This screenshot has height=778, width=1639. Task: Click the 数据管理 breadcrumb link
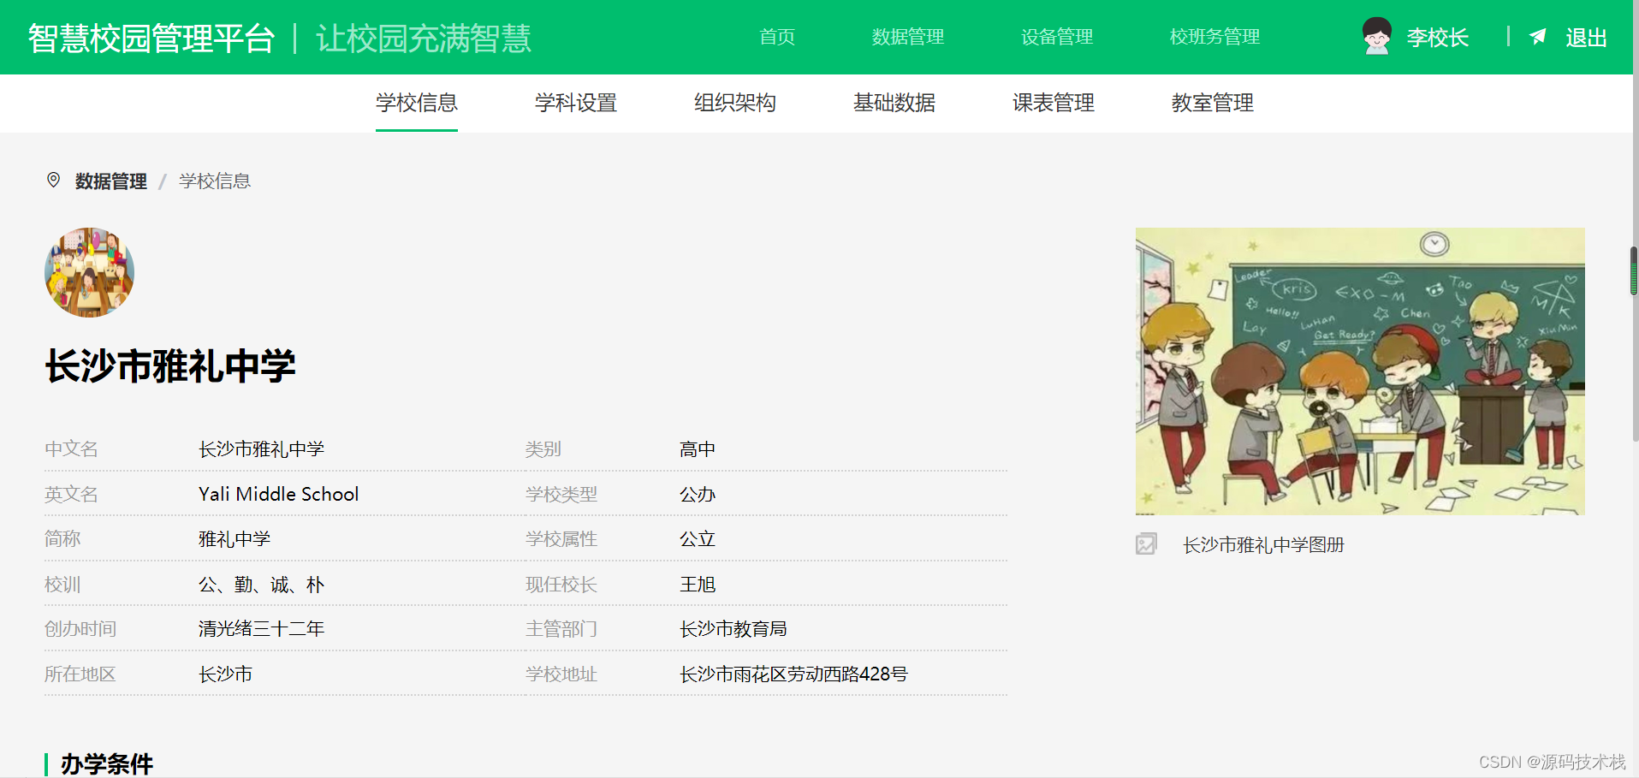(111, 181)
